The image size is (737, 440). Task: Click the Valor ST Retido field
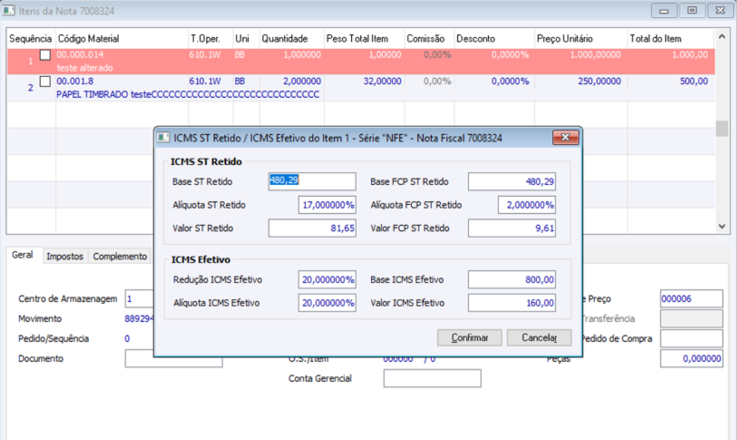(x=312, y=228)
